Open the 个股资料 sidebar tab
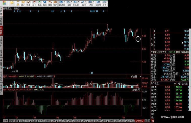Viewport: 191px width, 123px height. tap(1, 42)
